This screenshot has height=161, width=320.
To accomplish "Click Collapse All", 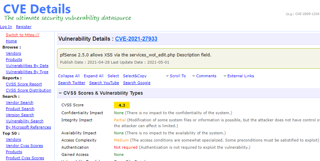I will click(x=69, y=76).
